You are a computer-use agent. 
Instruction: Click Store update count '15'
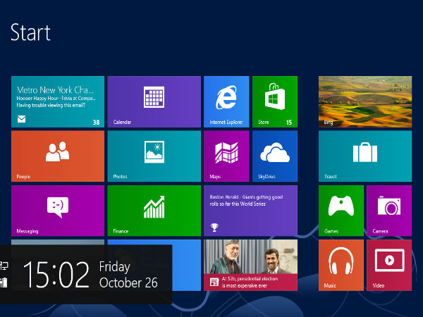289,123
